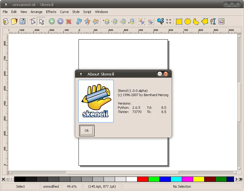Image resolution: width=244 pixels, height=191 pixels.
Task: Open the Effects menu
Action: pyautogui.click(x=51, y=12)
